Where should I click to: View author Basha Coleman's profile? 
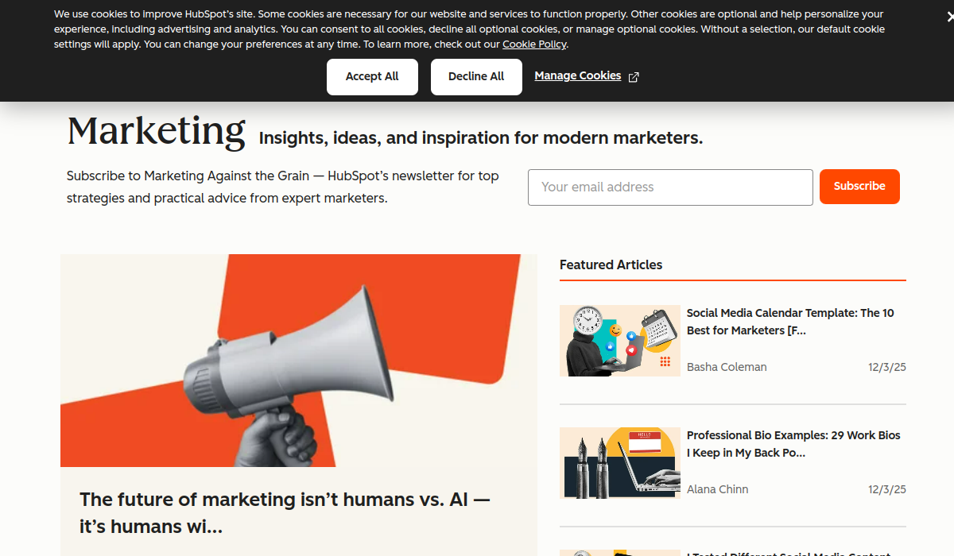727,367
